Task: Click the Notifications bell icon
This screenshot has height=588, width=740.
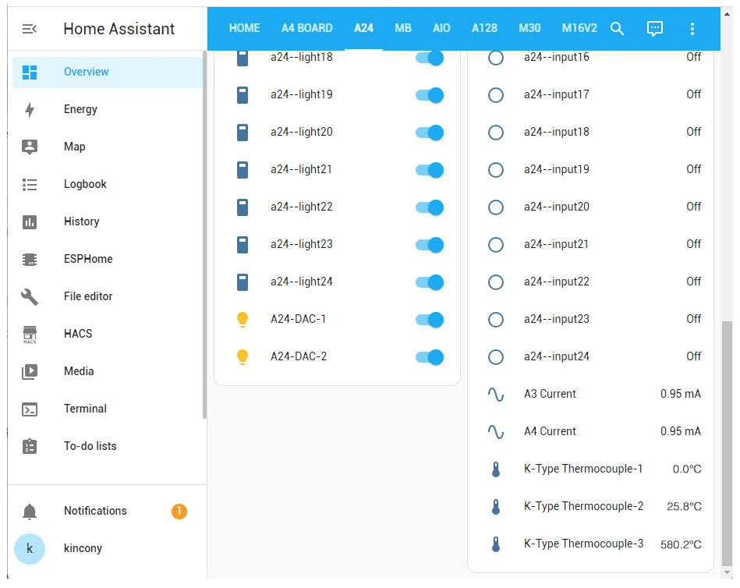Action: click(x=30, y=512)
